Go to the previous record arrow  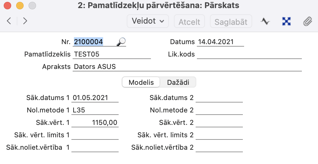pos(9,21)
